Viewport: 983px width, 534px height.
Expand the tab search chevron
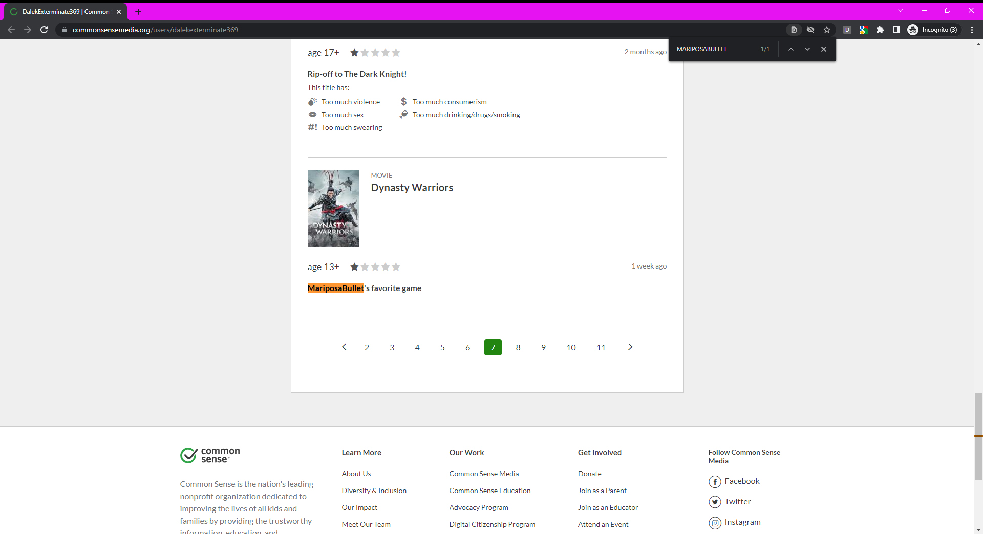tap(901, 10)
